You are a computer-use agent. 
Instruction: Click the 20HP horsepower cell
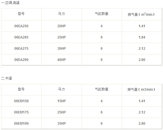coord(62,26)
